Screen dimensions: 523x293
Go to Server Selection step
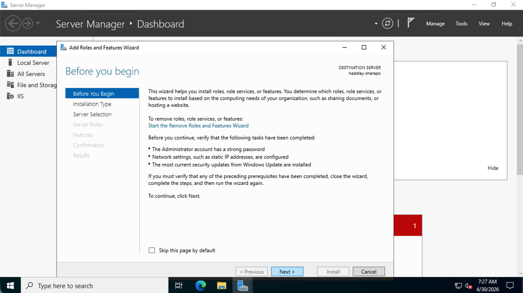92,114
